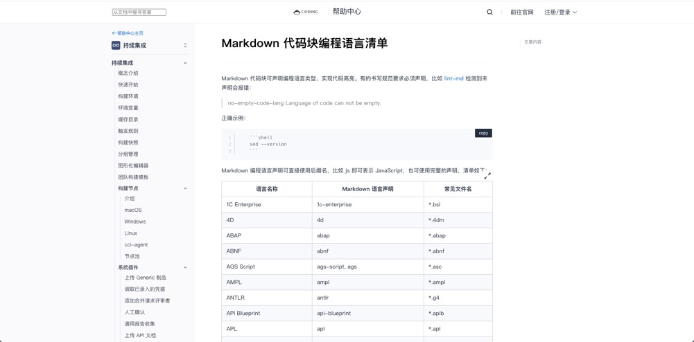Click the 常见文件名 column header
The width and height of the screenshot is (694, 342).
[x=458, y=189]
